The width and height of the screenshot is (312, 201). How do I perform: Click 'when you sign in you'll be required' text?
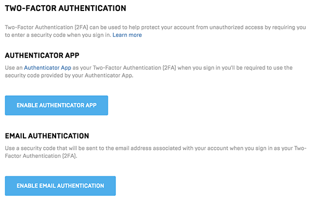click(222, 68)
